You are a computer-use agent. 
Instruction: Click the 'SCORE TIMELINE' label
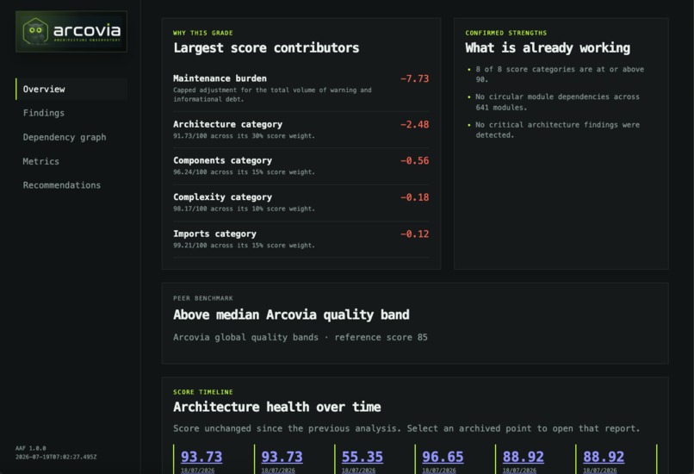[202, 392]
